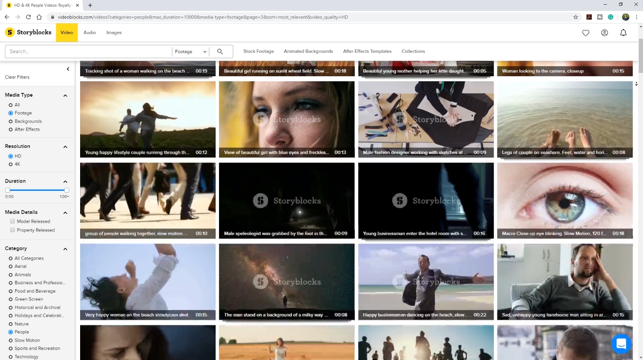Switch to the Images tab
643x360 pixels.
tap(114, 33)
